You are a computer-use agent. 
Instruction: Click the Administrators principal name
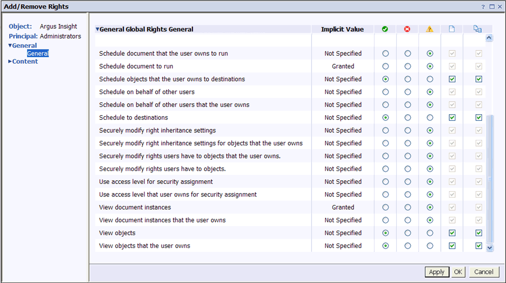click(x=60, y=36)
